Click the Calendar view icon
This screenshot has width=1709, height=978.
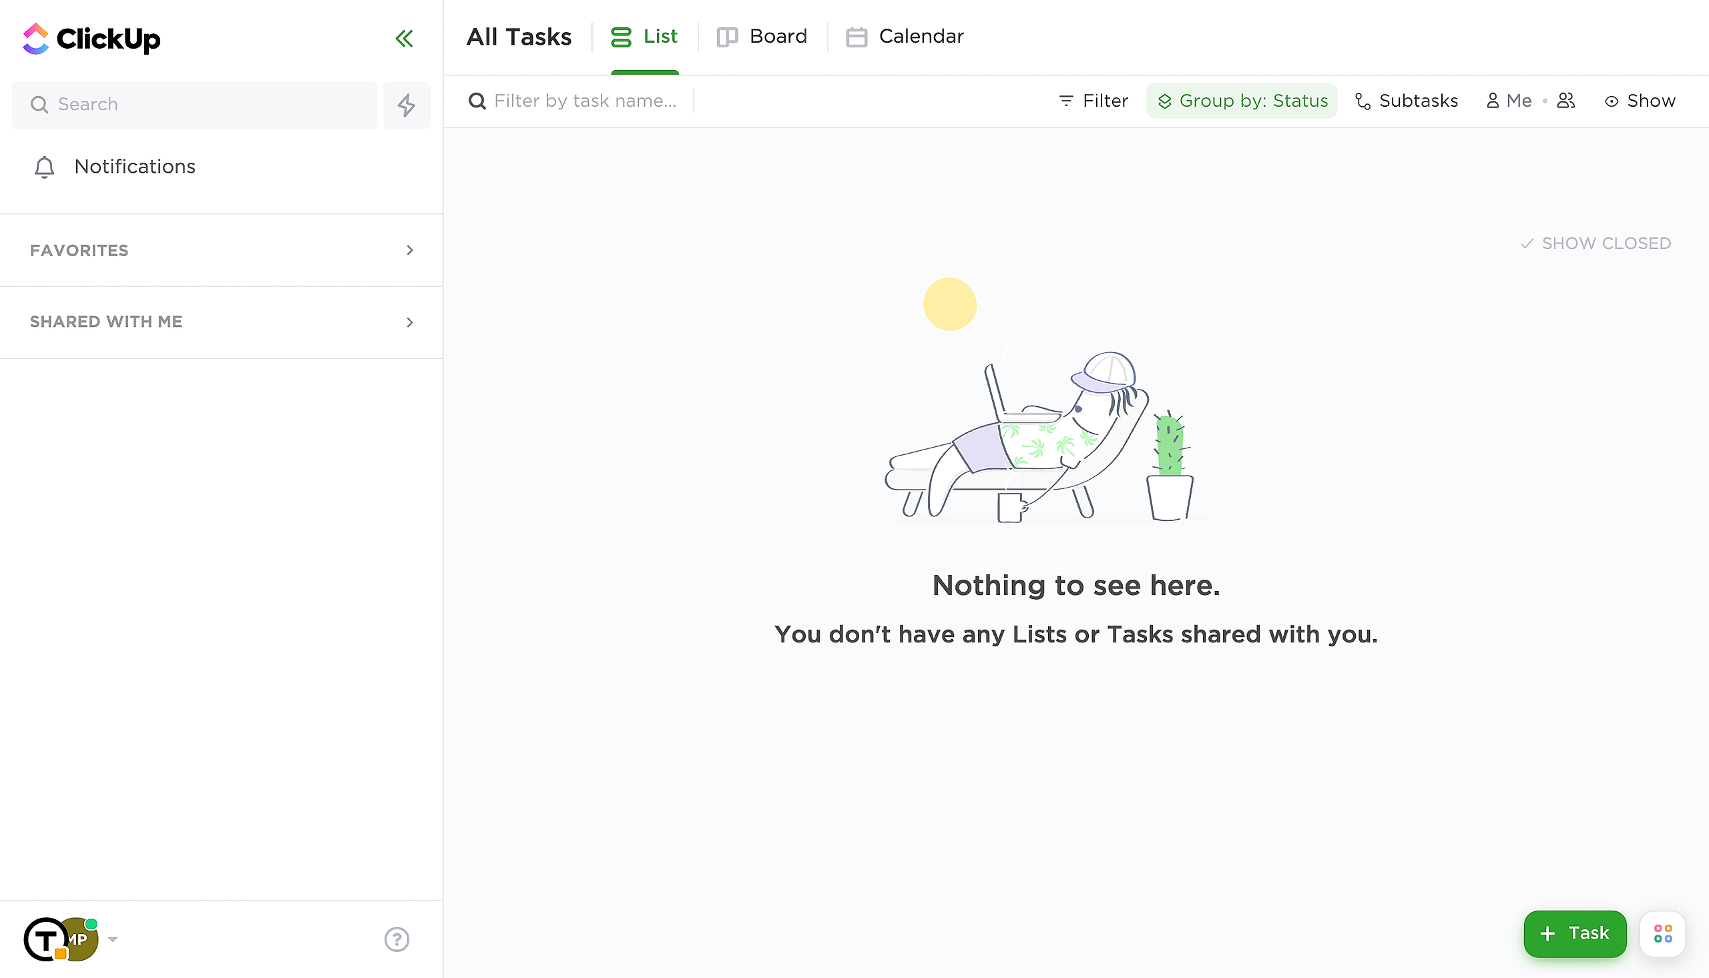(857, 37)
